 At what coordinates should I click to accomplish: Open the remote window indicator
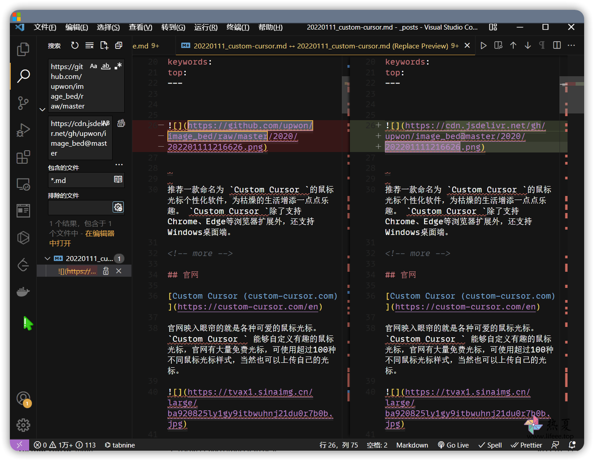pos(19,445)
